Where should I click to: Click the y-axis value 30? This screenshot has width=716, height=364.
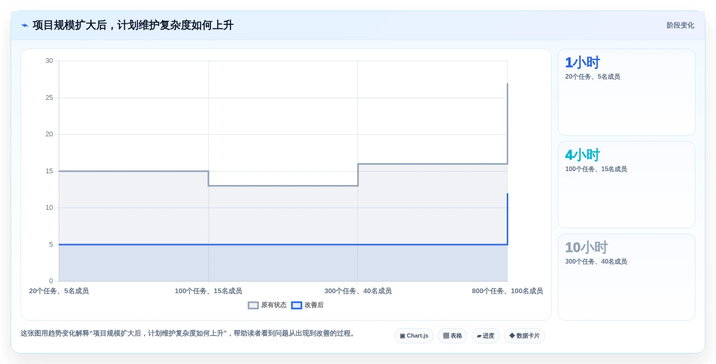pos(49,61)
